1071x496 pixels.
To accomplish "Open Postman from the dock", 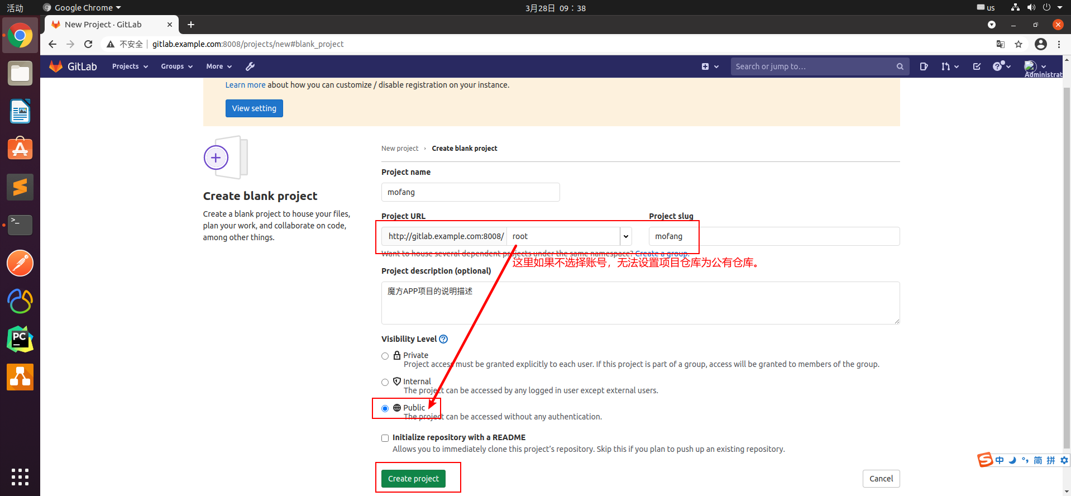I will 20,263.
